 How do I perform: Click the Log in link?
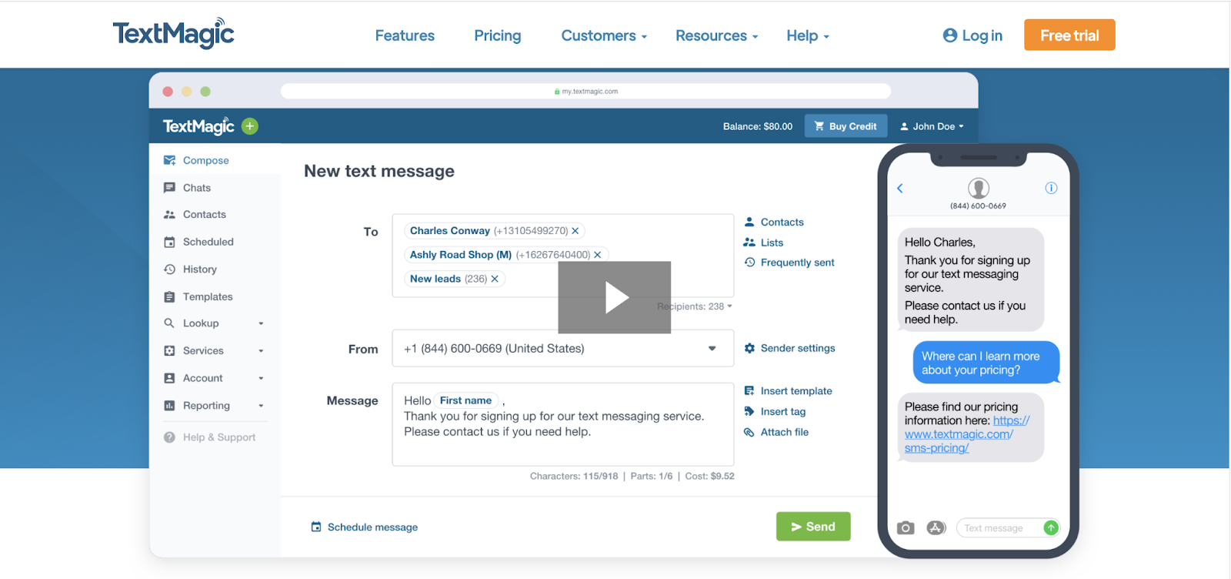pos(972,35)
